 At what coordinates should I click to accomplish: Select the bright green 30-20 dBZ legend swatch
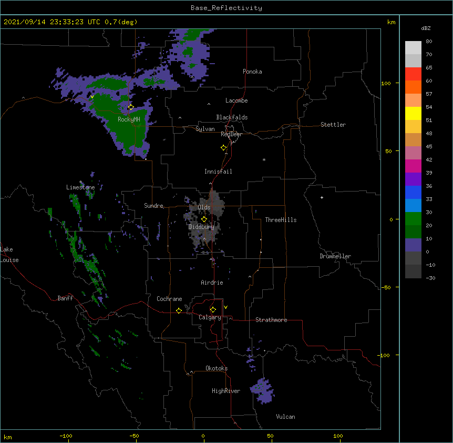[413, 219]
